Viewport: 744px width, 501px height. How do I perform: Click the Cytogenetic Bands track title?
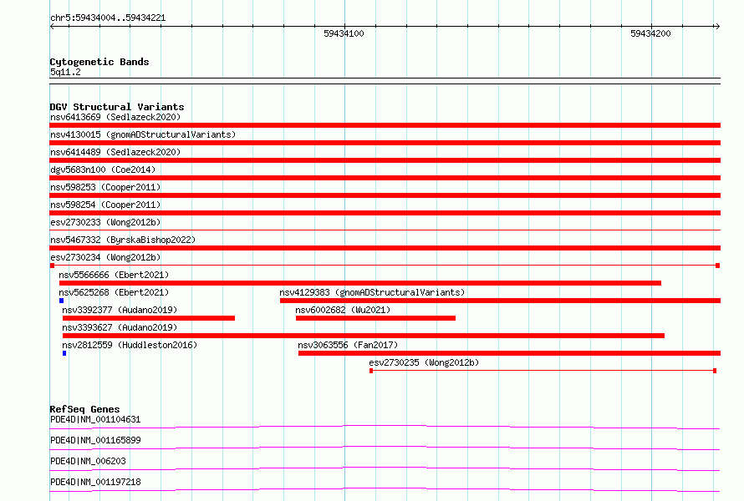[x=99, y=62]
